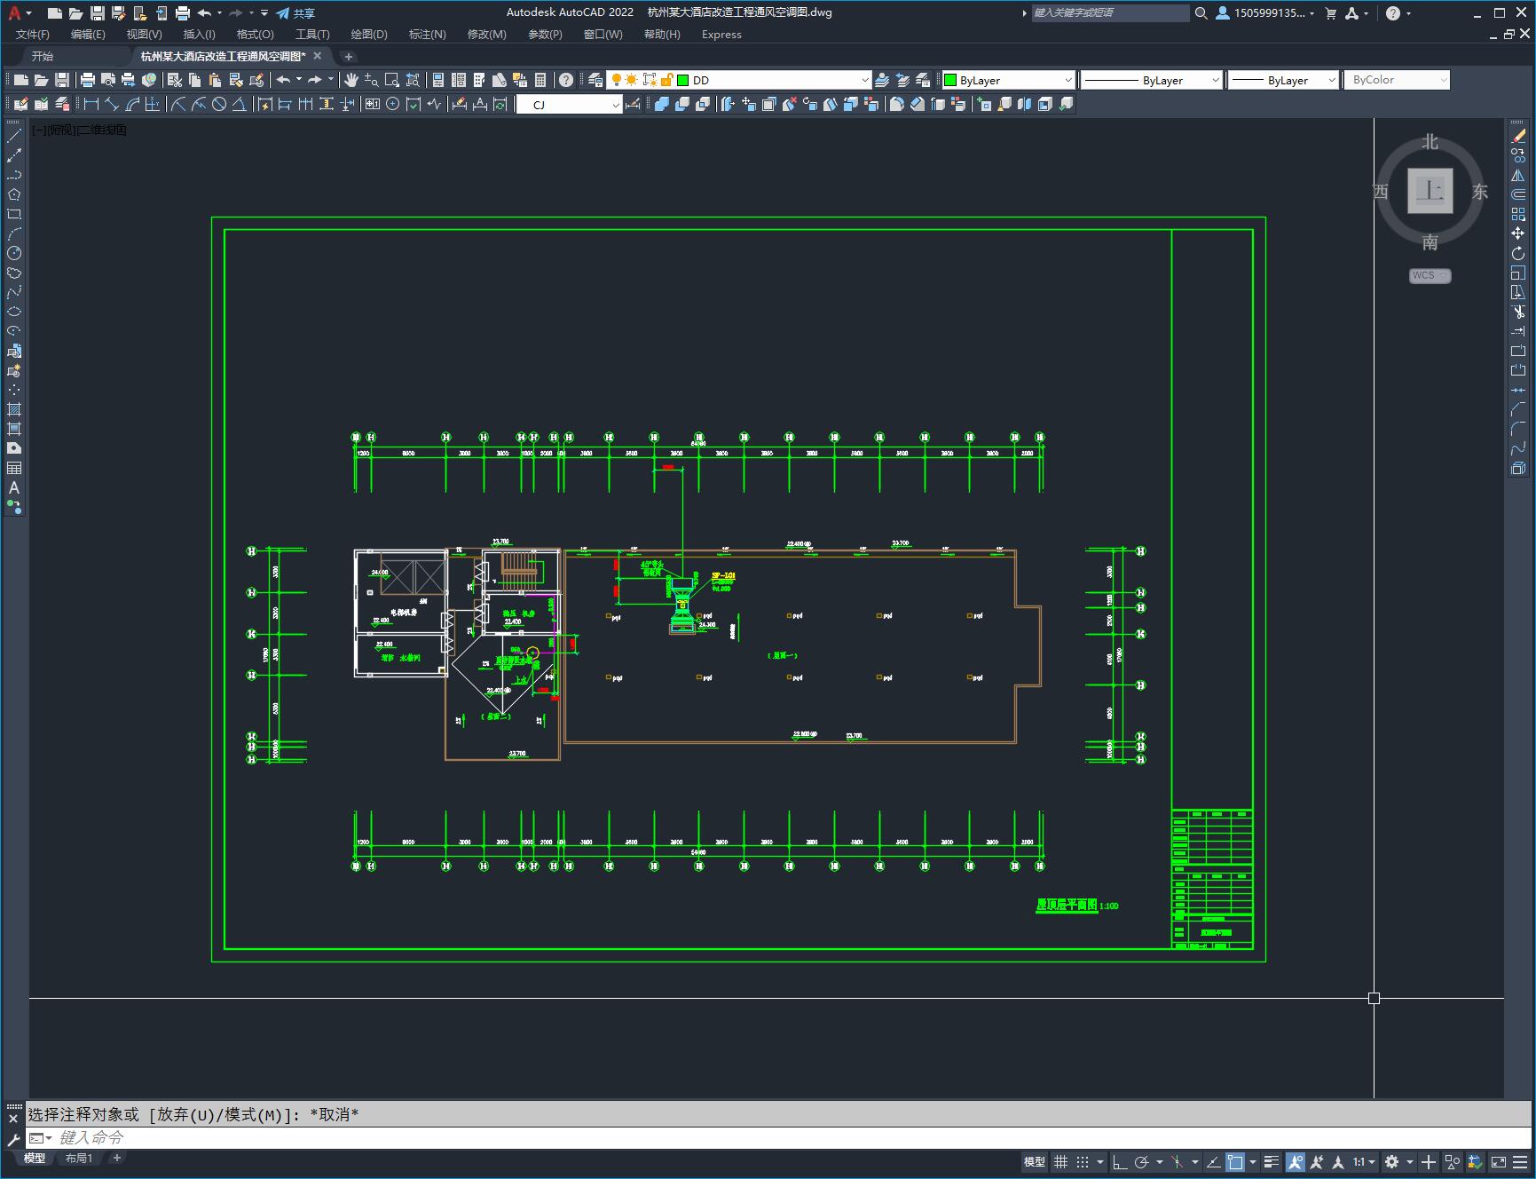This screenshot has height=1179, width=1536.
Task: Click the Save icon in the quick access toolbar
Action: pos(98,12)
